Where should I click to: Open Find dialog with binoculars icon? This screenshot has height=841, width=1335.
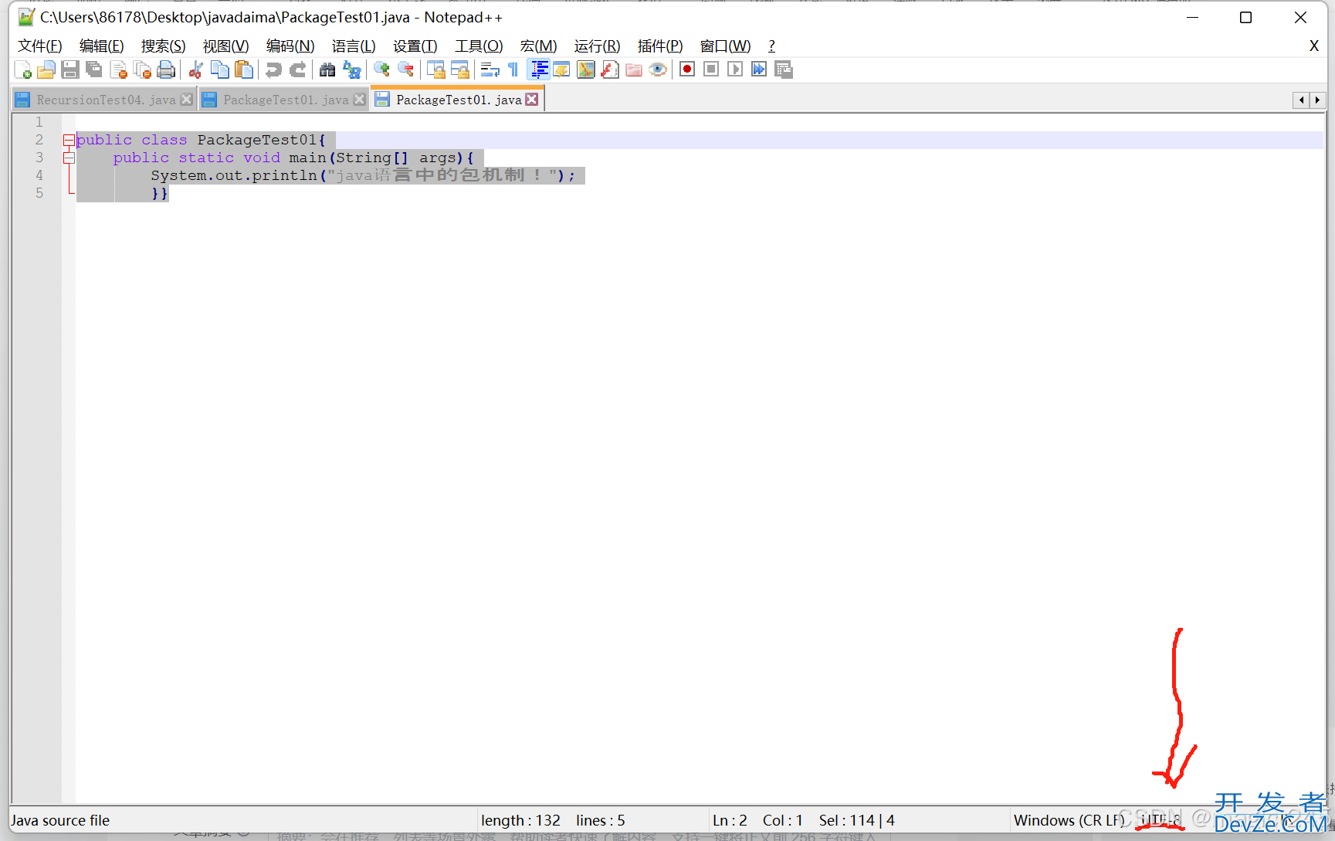[x=327, y=70]
